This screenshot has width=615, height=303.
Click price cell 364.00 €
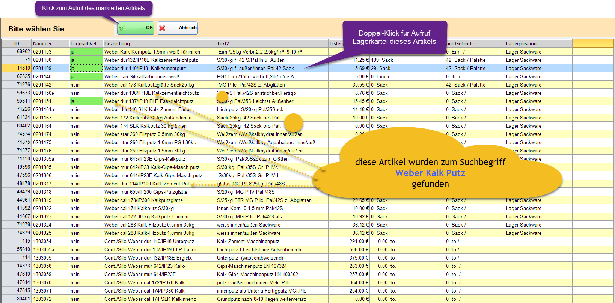click(349, 282)
